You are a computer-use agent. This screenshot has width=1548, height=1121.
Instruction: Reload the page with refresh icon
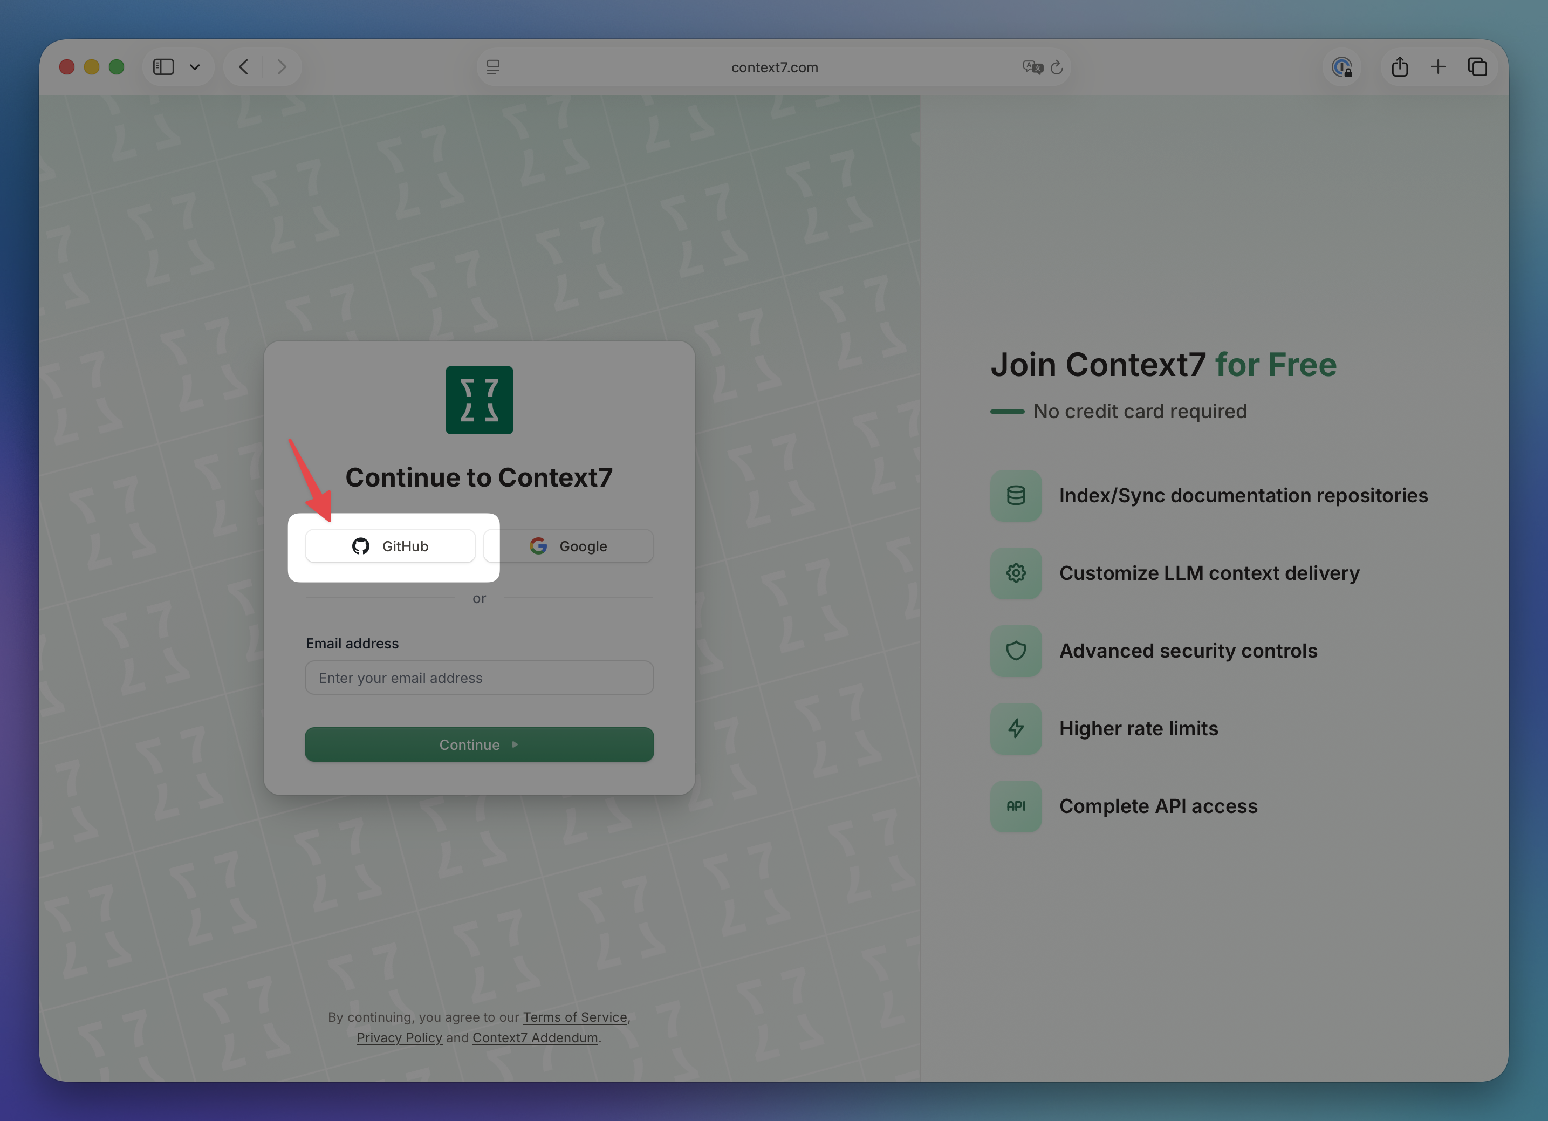coord(1057,67)
